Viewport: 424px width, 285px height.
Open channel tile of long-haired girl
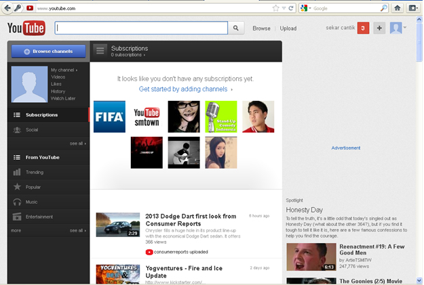[x=221, y=152]
